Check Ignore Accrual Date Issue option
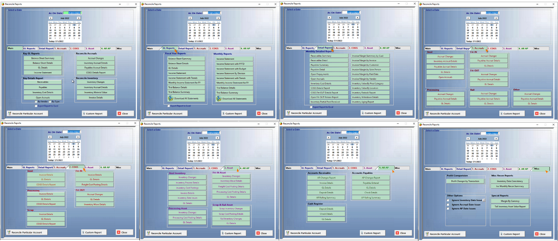Screen dimensions: 558x241 point(448,204)
